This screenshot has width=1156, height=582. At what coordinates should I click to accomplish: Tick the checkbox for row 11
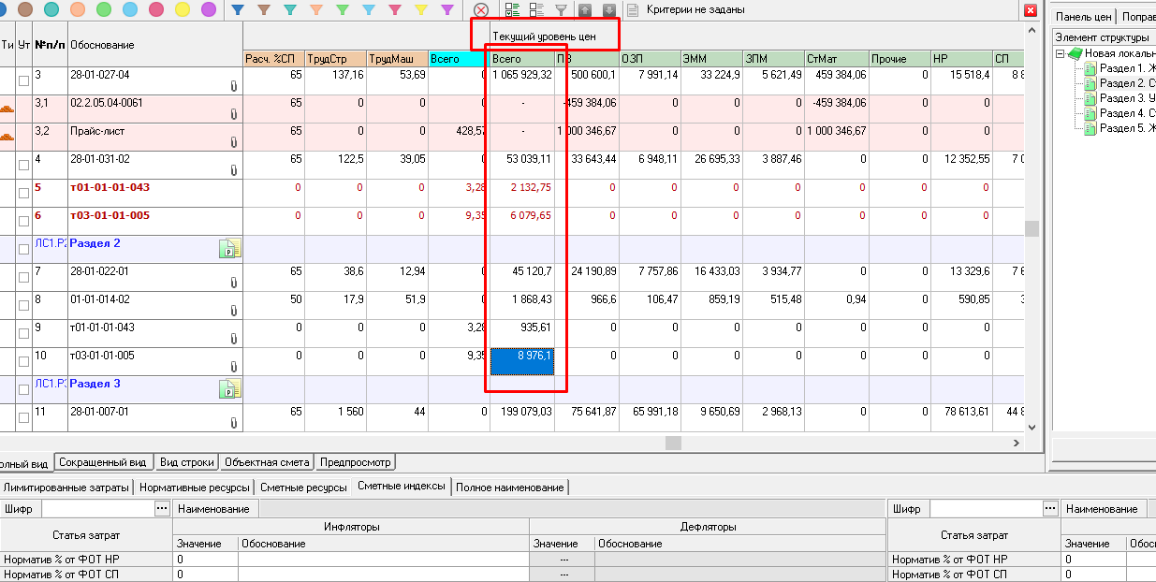24,417
